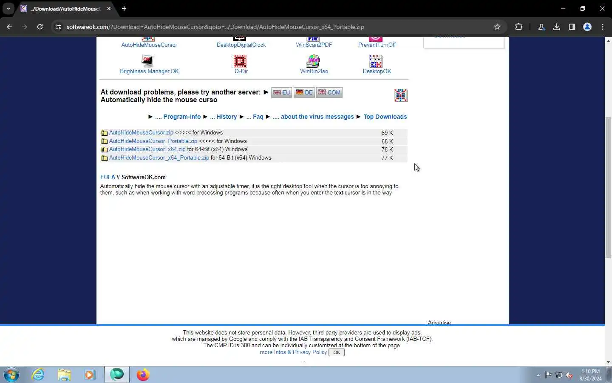Click the scrollbar down arrow
The image size is (612, 383).
click(x=608, y=362)
